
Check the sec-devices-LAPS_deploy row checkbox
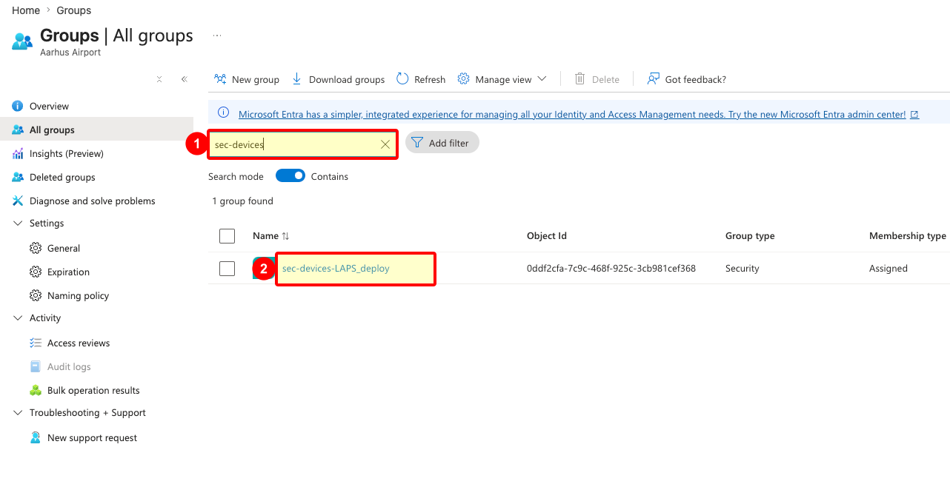coord(227,269)
